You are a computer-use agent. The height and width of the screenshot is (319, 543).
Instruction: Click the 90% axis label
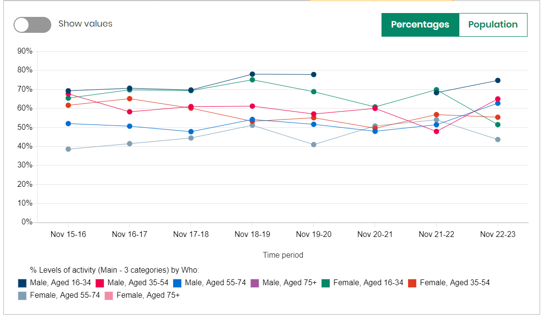26,50
